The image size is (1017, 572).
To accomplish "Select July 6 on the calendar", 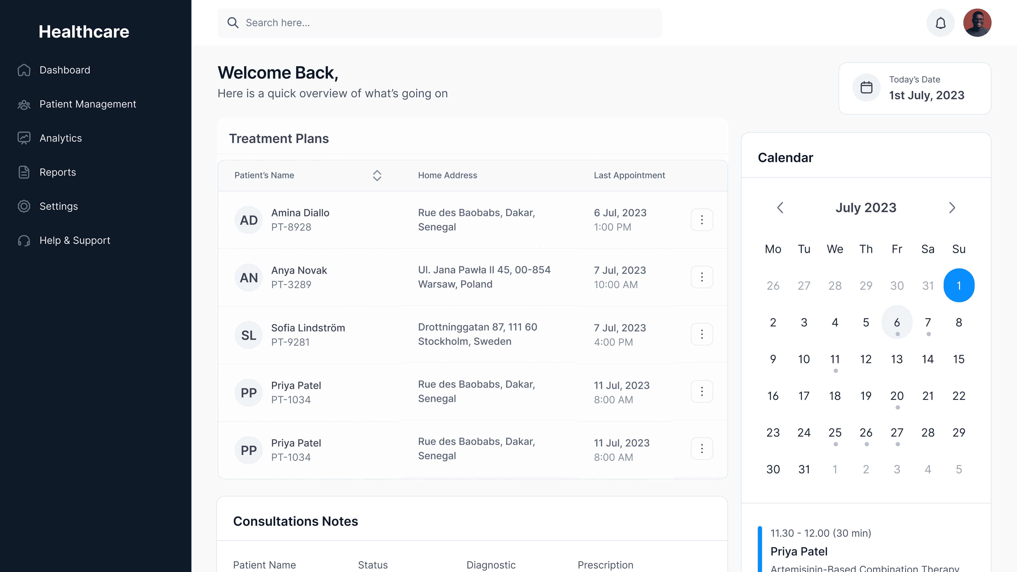I will click(896, 323).
